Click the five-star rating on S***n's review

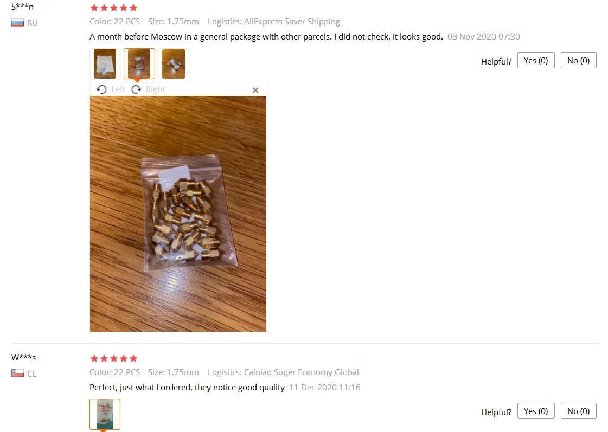tap(113, 8)
